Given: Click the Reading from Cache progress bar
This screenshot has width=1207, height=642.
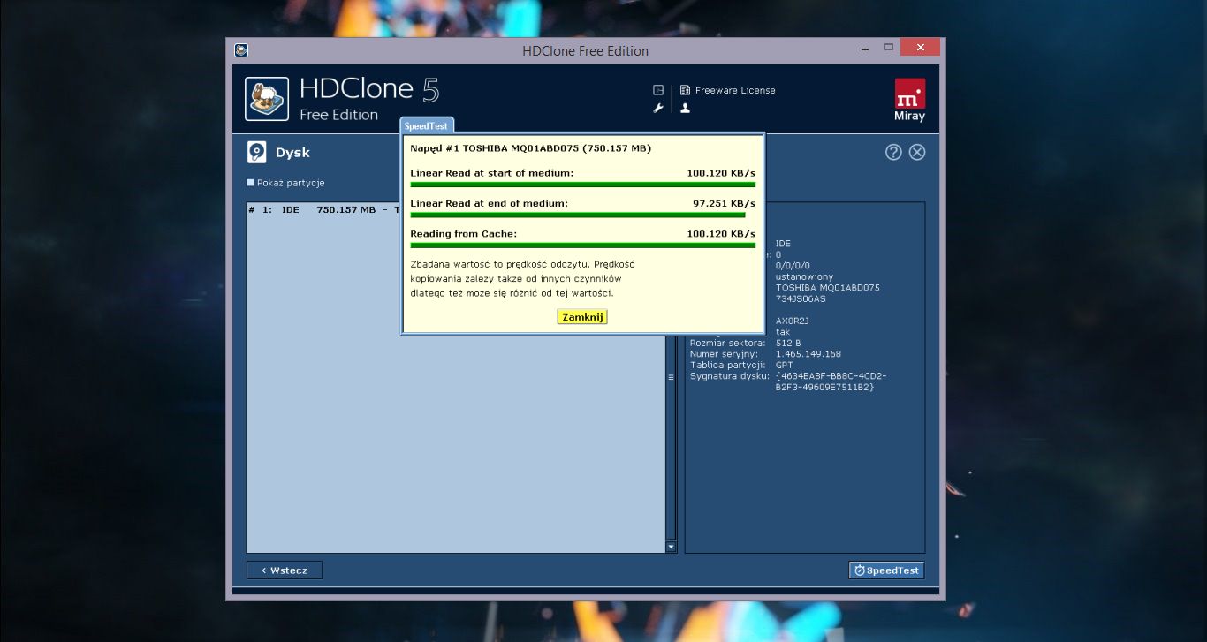Looking at the screenshot, I should tap(583, 245).
